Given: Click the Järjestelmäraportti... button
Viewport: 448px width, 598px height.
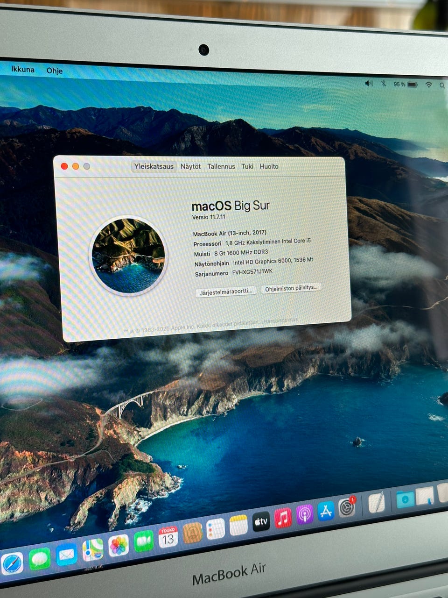Looking at the screenshot, I should point(226,291).
